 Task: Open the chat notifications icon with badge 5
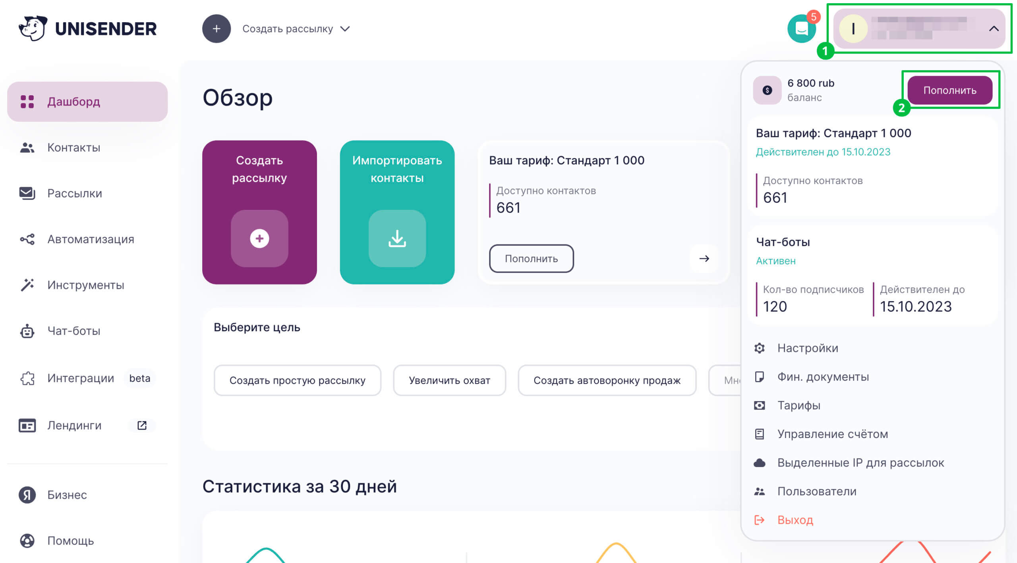click(802, 29)
